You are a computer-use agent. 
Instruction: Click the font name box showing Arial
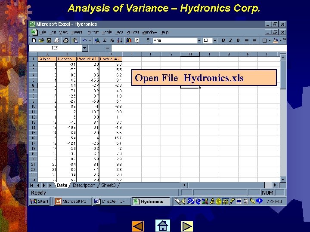tap(175, 40)
